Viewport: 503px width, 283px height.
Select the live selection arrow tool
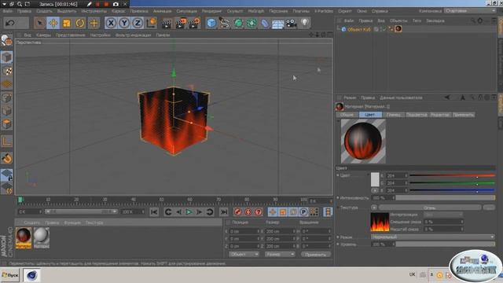pyautogui.click(x=39, y=23)
